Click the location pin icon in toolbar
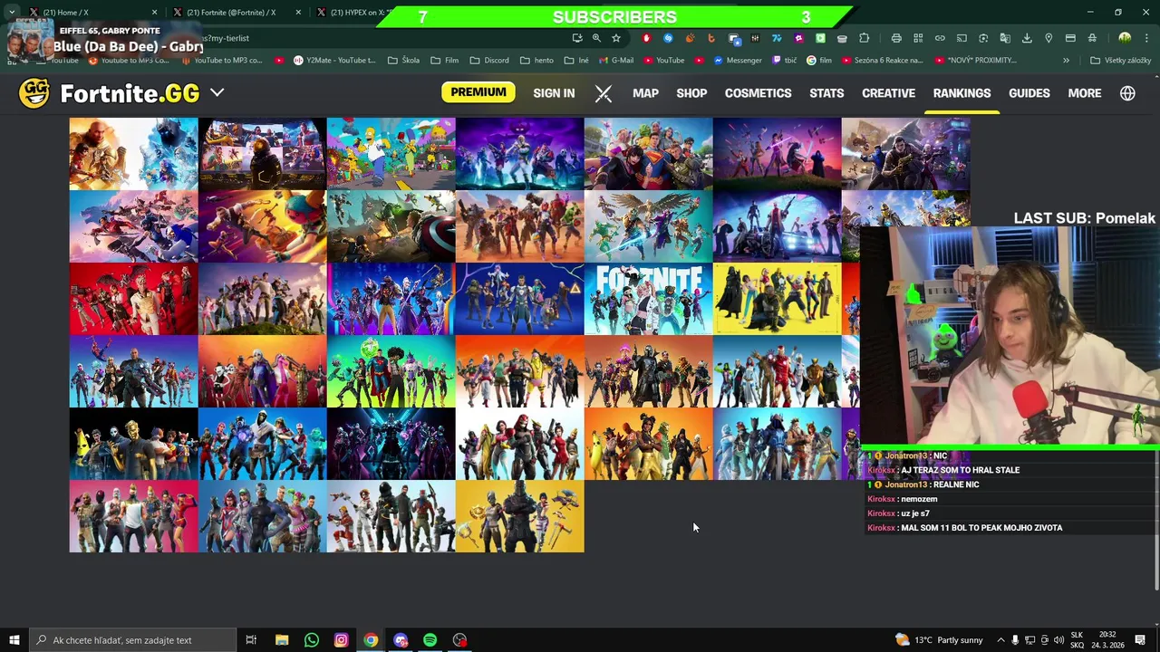Screen dimensions: 1160x652 pyautogui.click(x=1049, y=38)
